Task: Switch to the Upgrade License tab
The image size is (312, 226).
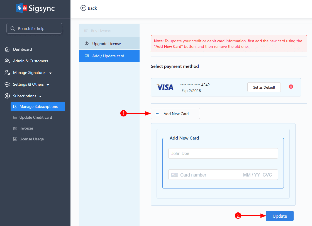Action: coord(109,43)
